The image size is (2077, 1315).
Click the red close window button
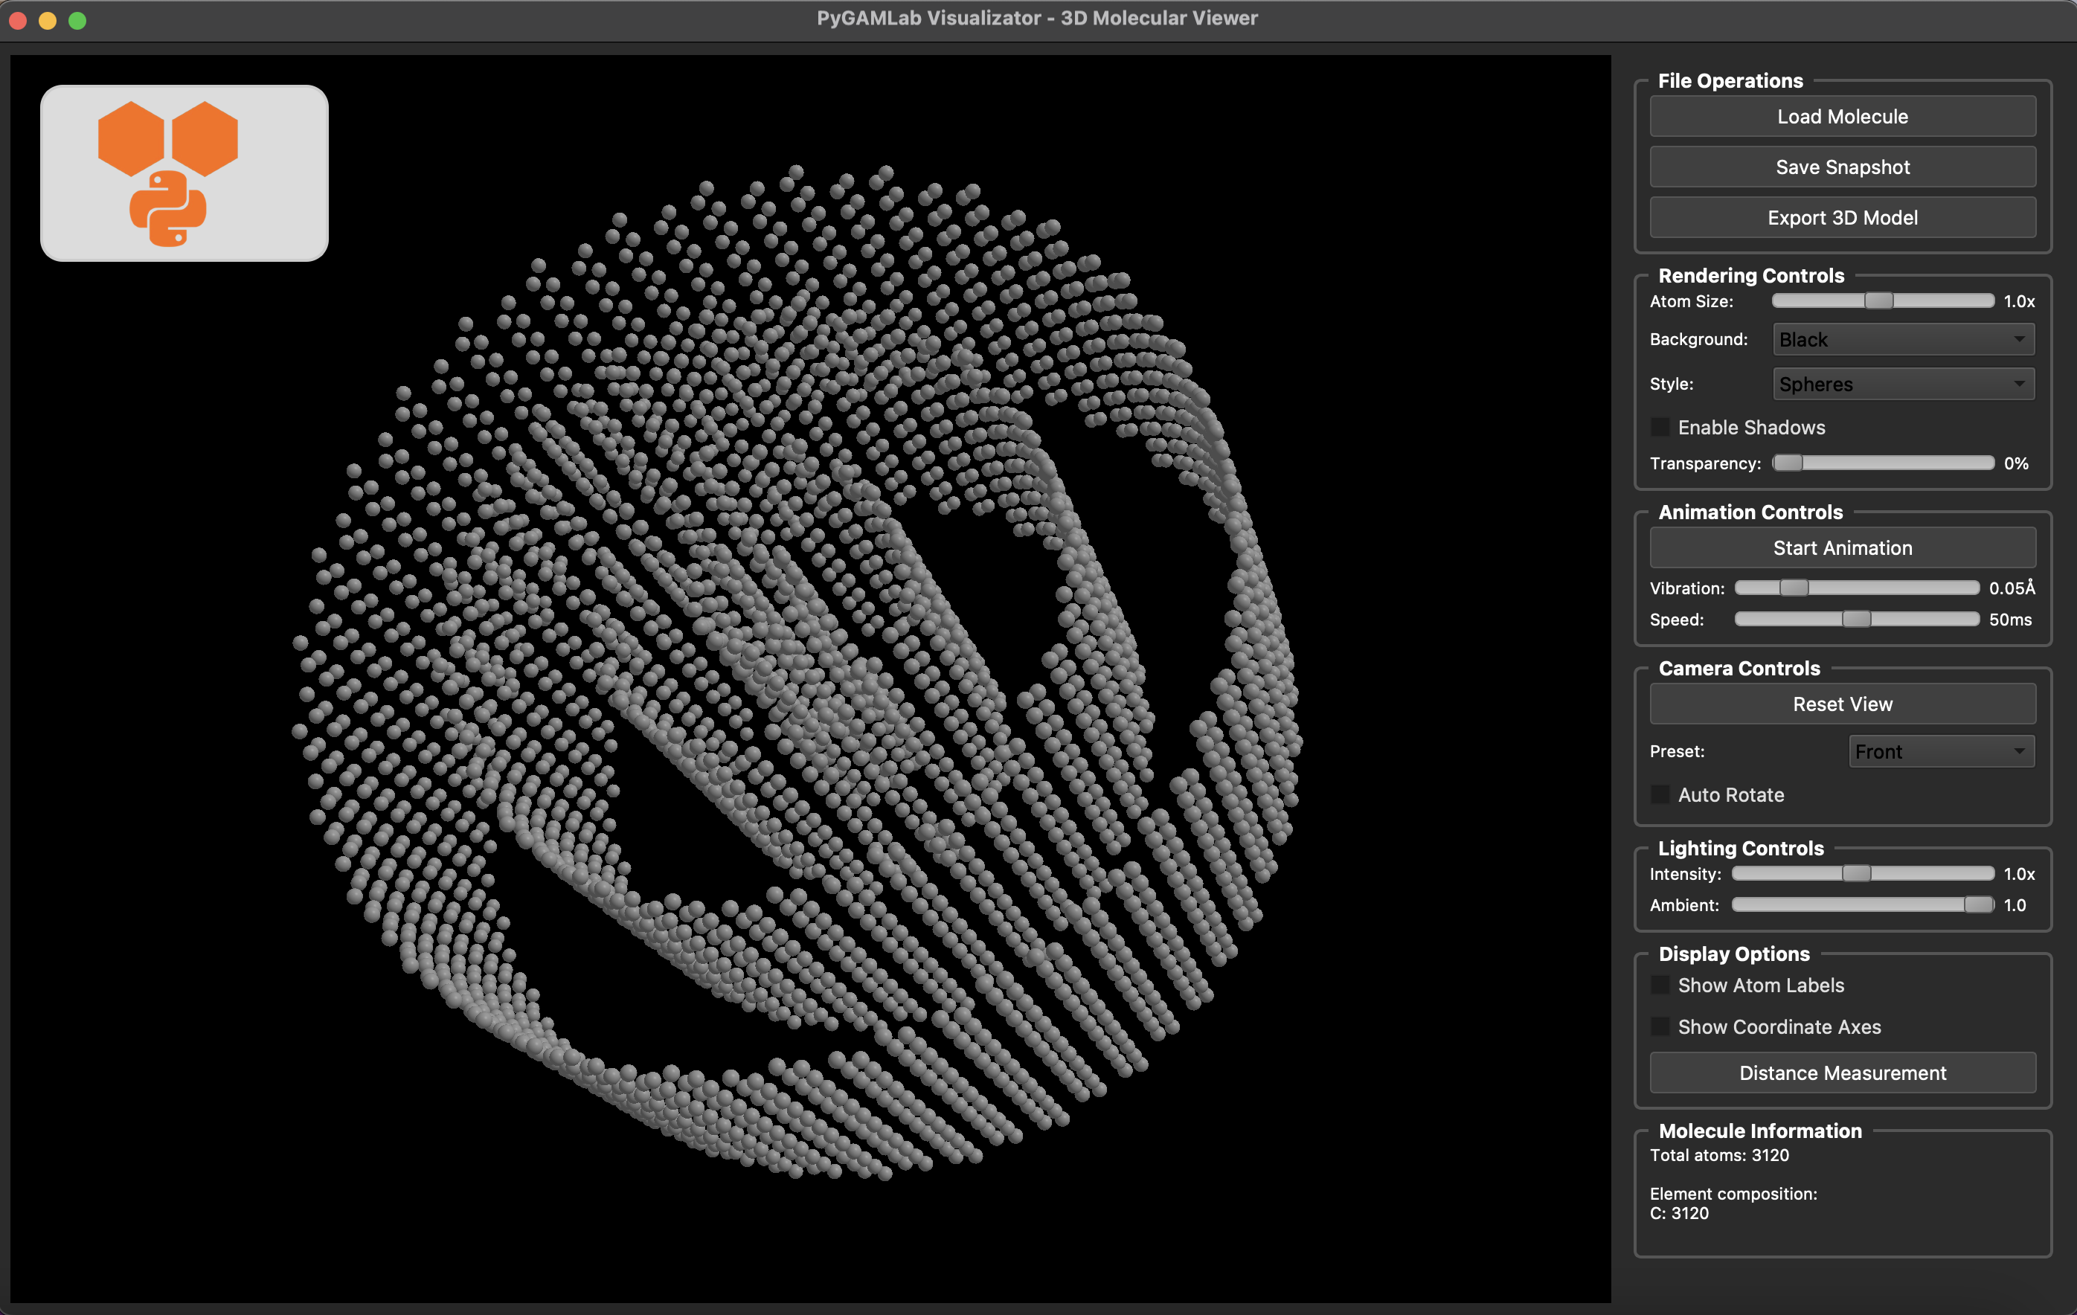tap(18, 20)
